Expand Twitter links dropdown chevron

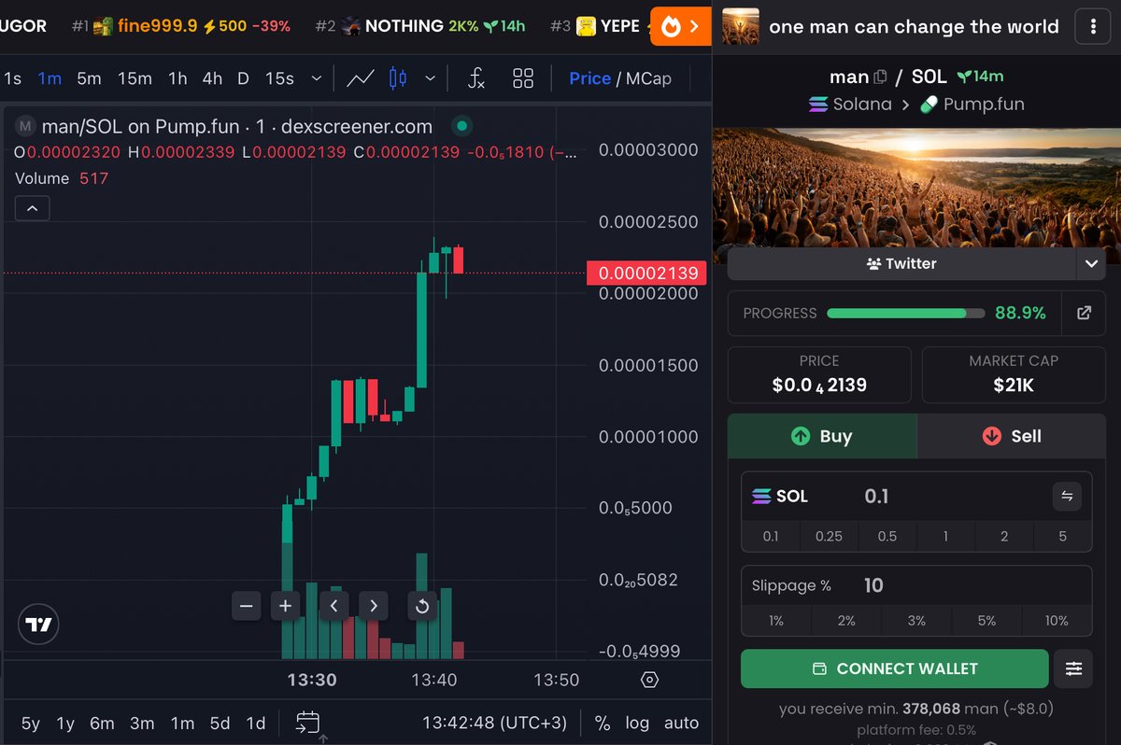point(1091,263)
